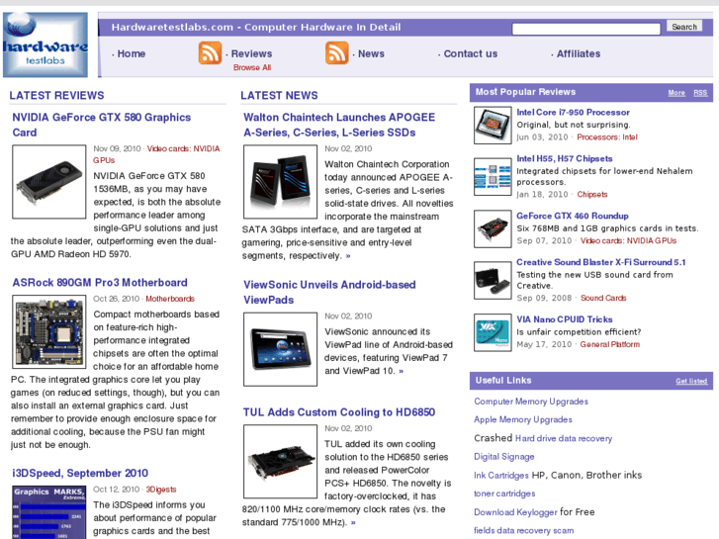Viewport: 719px width, 539px height.
Task: Click the Sound Blaster device thumbnail
Action: point(493,280)
